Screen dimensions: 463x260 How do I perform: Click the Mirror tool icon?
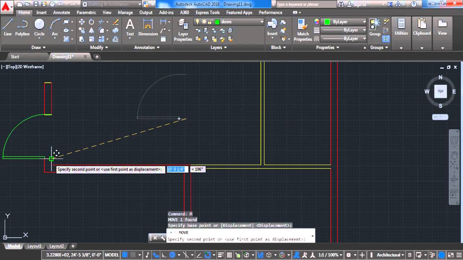[92, 30]
